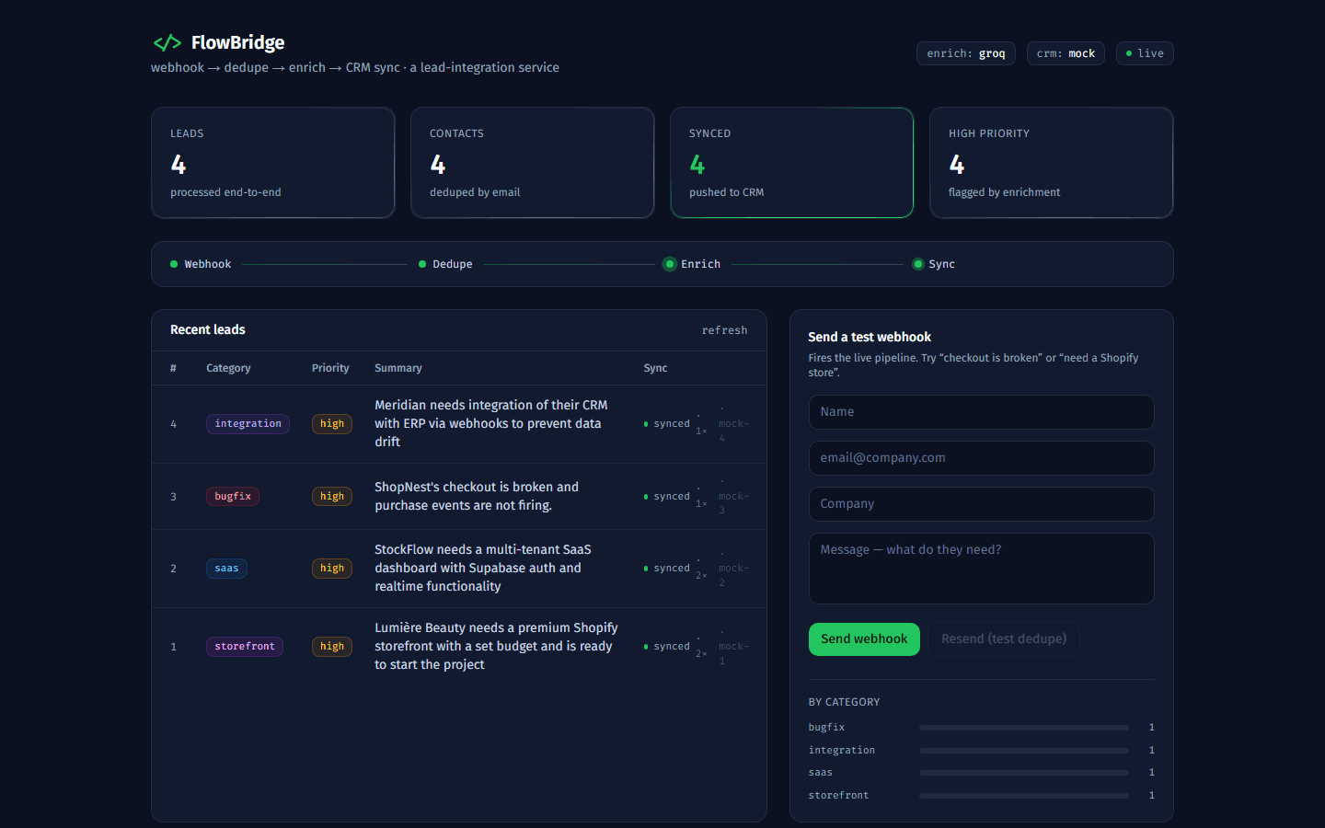The height and width of the screenshot is (828, 1325).
Task: Click the StockFlow SaaS dashboard summary
Action: tap(483, 569)
